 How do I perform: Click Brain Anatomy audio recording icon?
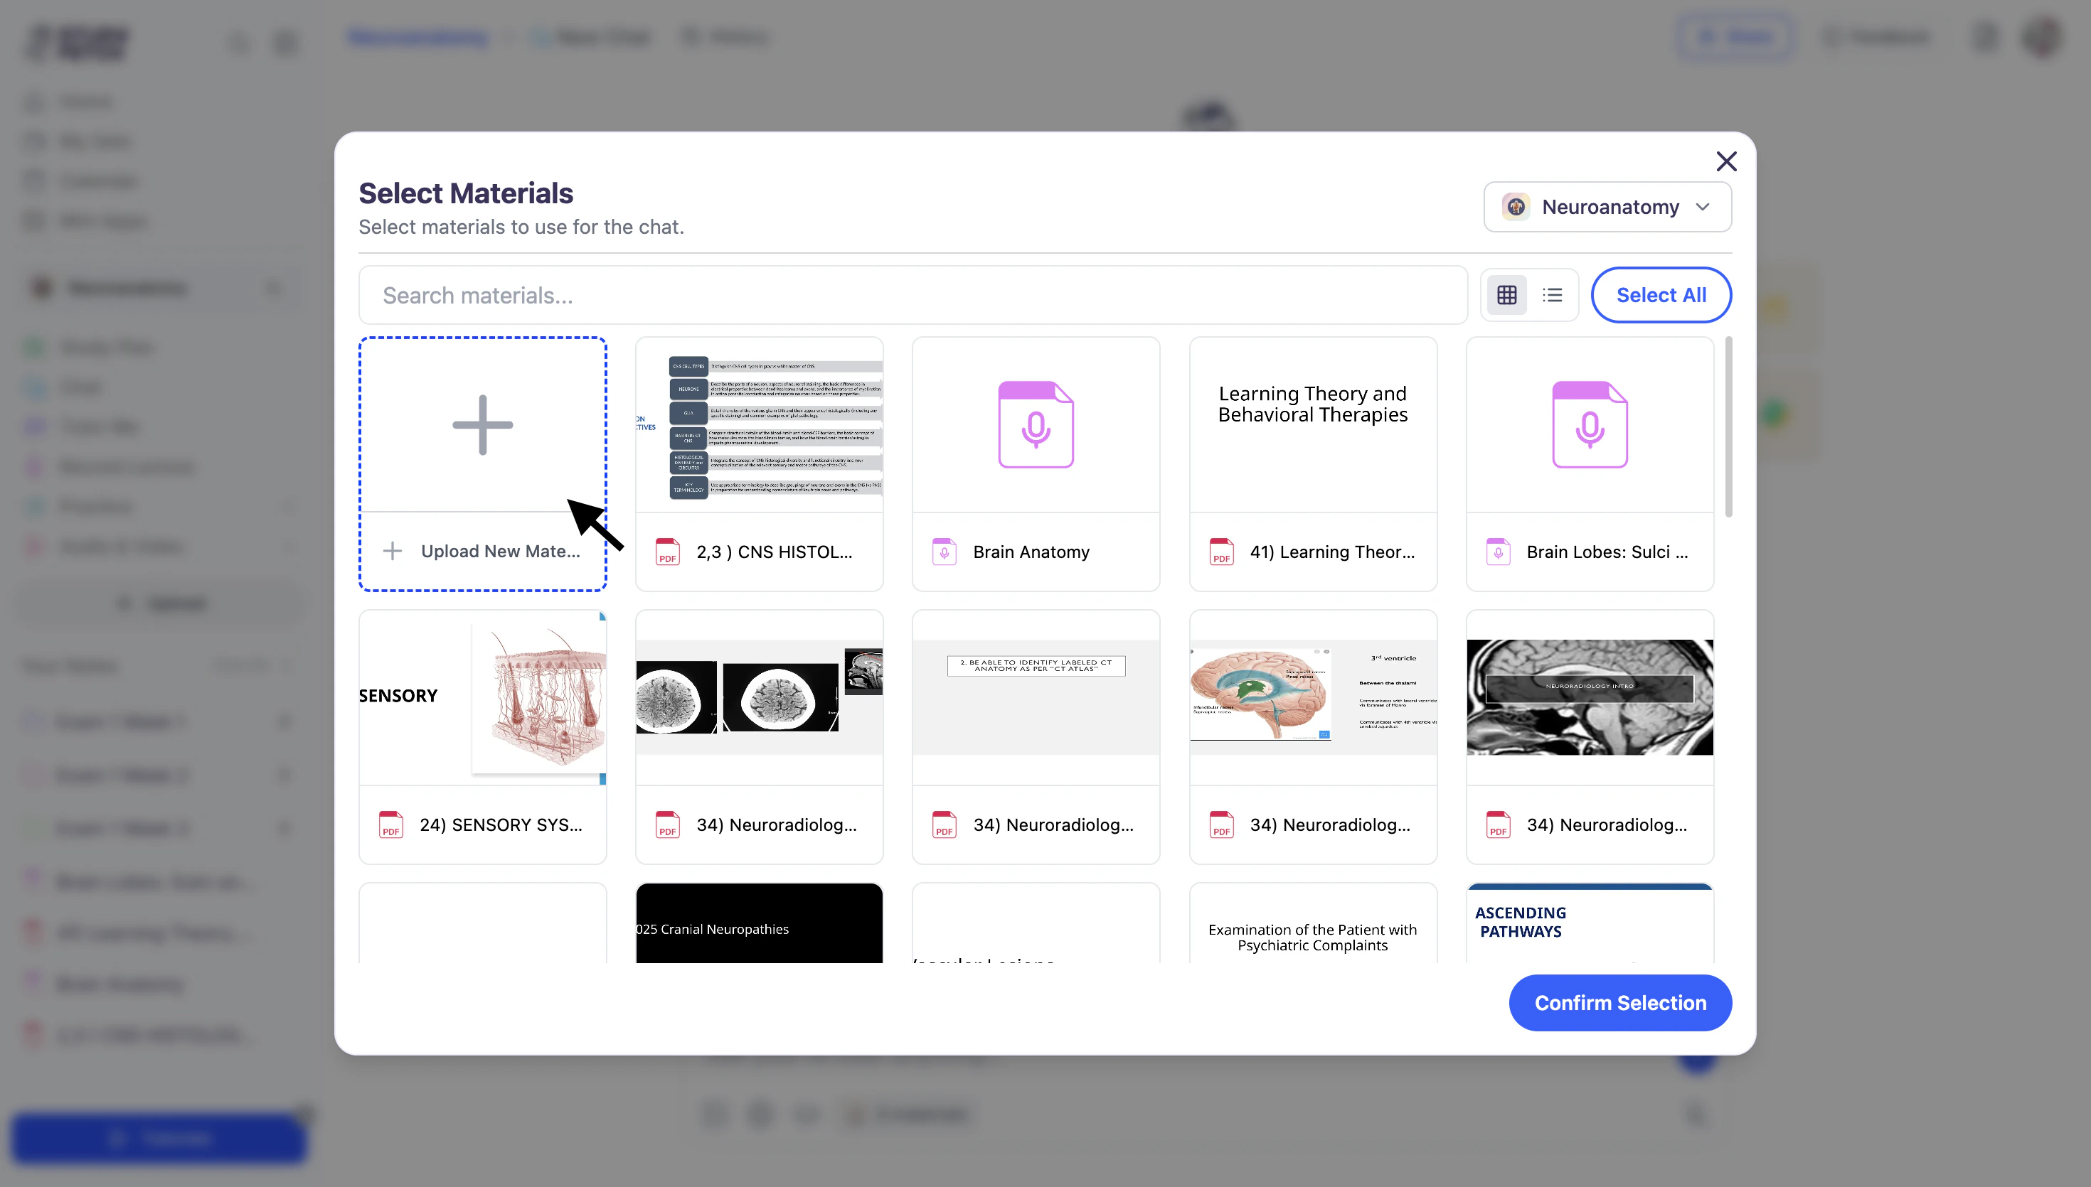[1035, 424]
